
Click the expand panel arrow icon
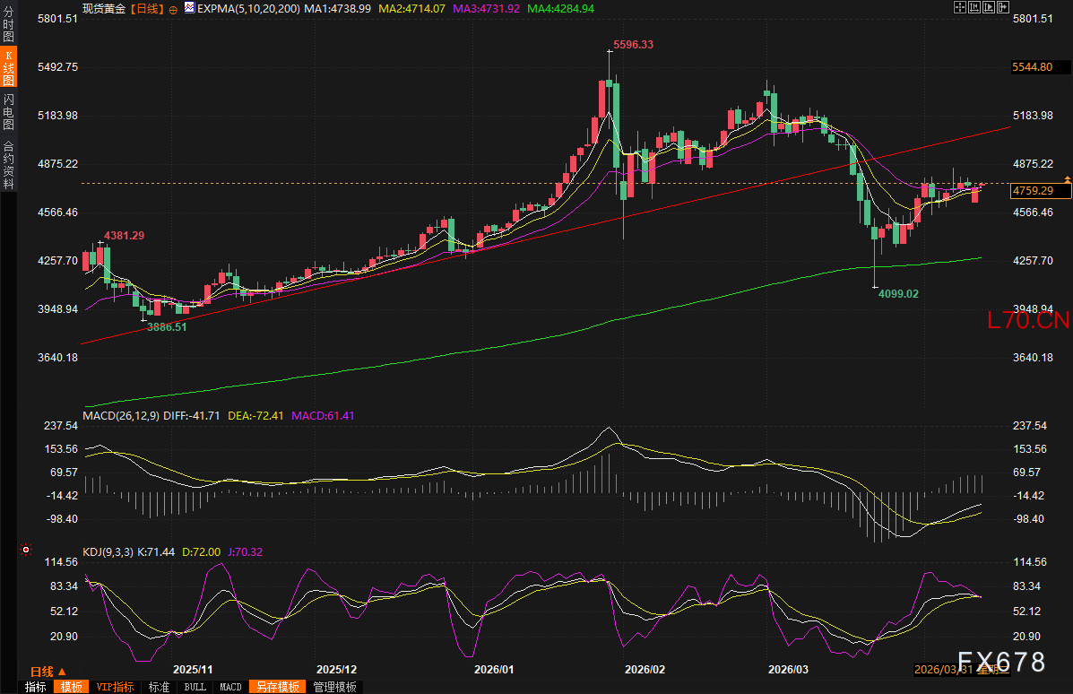pos(1003,7)
